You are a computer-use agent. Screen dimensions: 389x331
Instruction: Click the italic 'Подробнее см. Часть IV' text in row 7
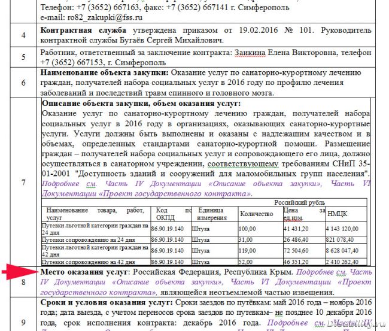93,184
